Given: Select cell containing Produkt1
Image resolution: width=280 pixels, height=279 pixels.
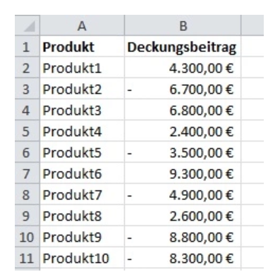Looking at the screenshot, I should click(x=82, y=68).
